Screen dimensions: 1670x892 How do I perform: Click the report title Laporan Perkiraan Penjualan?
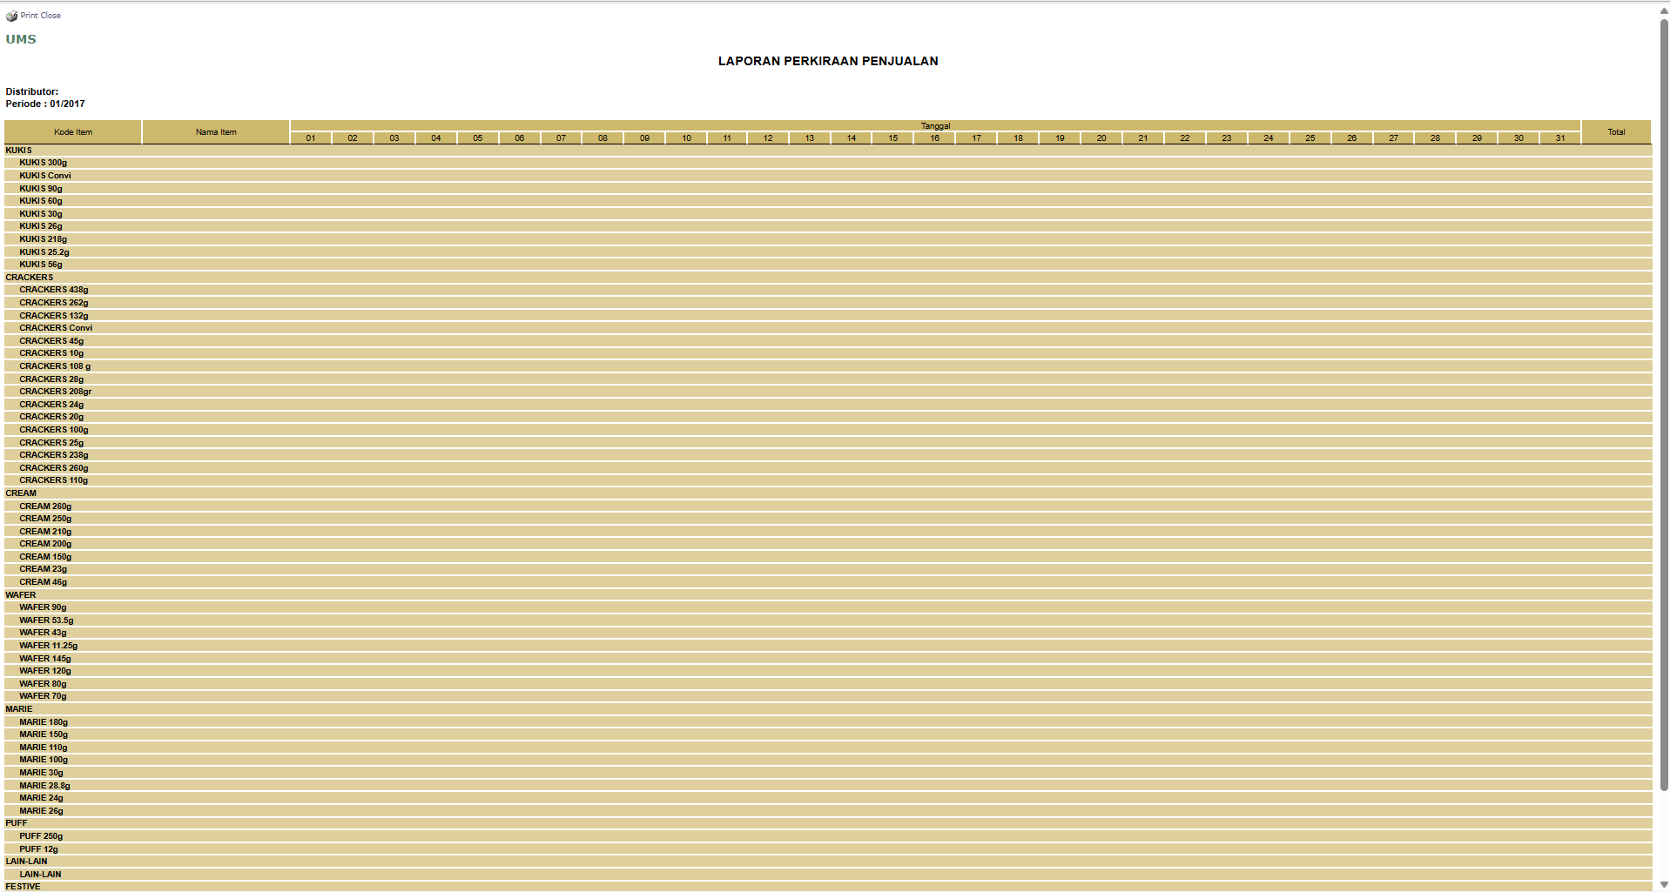[x=827, y=61]
